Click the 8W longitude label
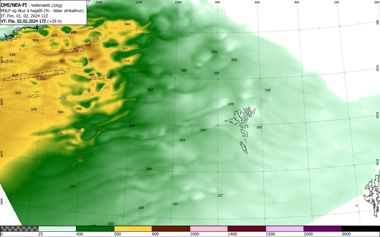The image size is (380, 237). (218, 2)
